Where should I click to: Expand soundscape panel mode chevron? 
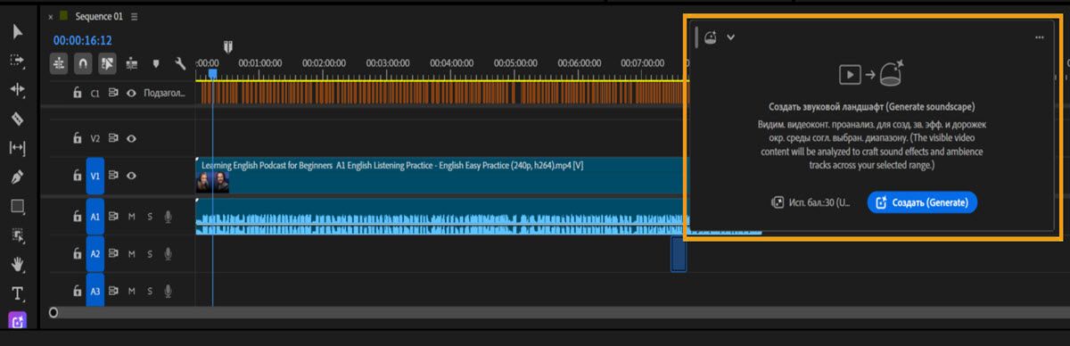coord(730,37)
